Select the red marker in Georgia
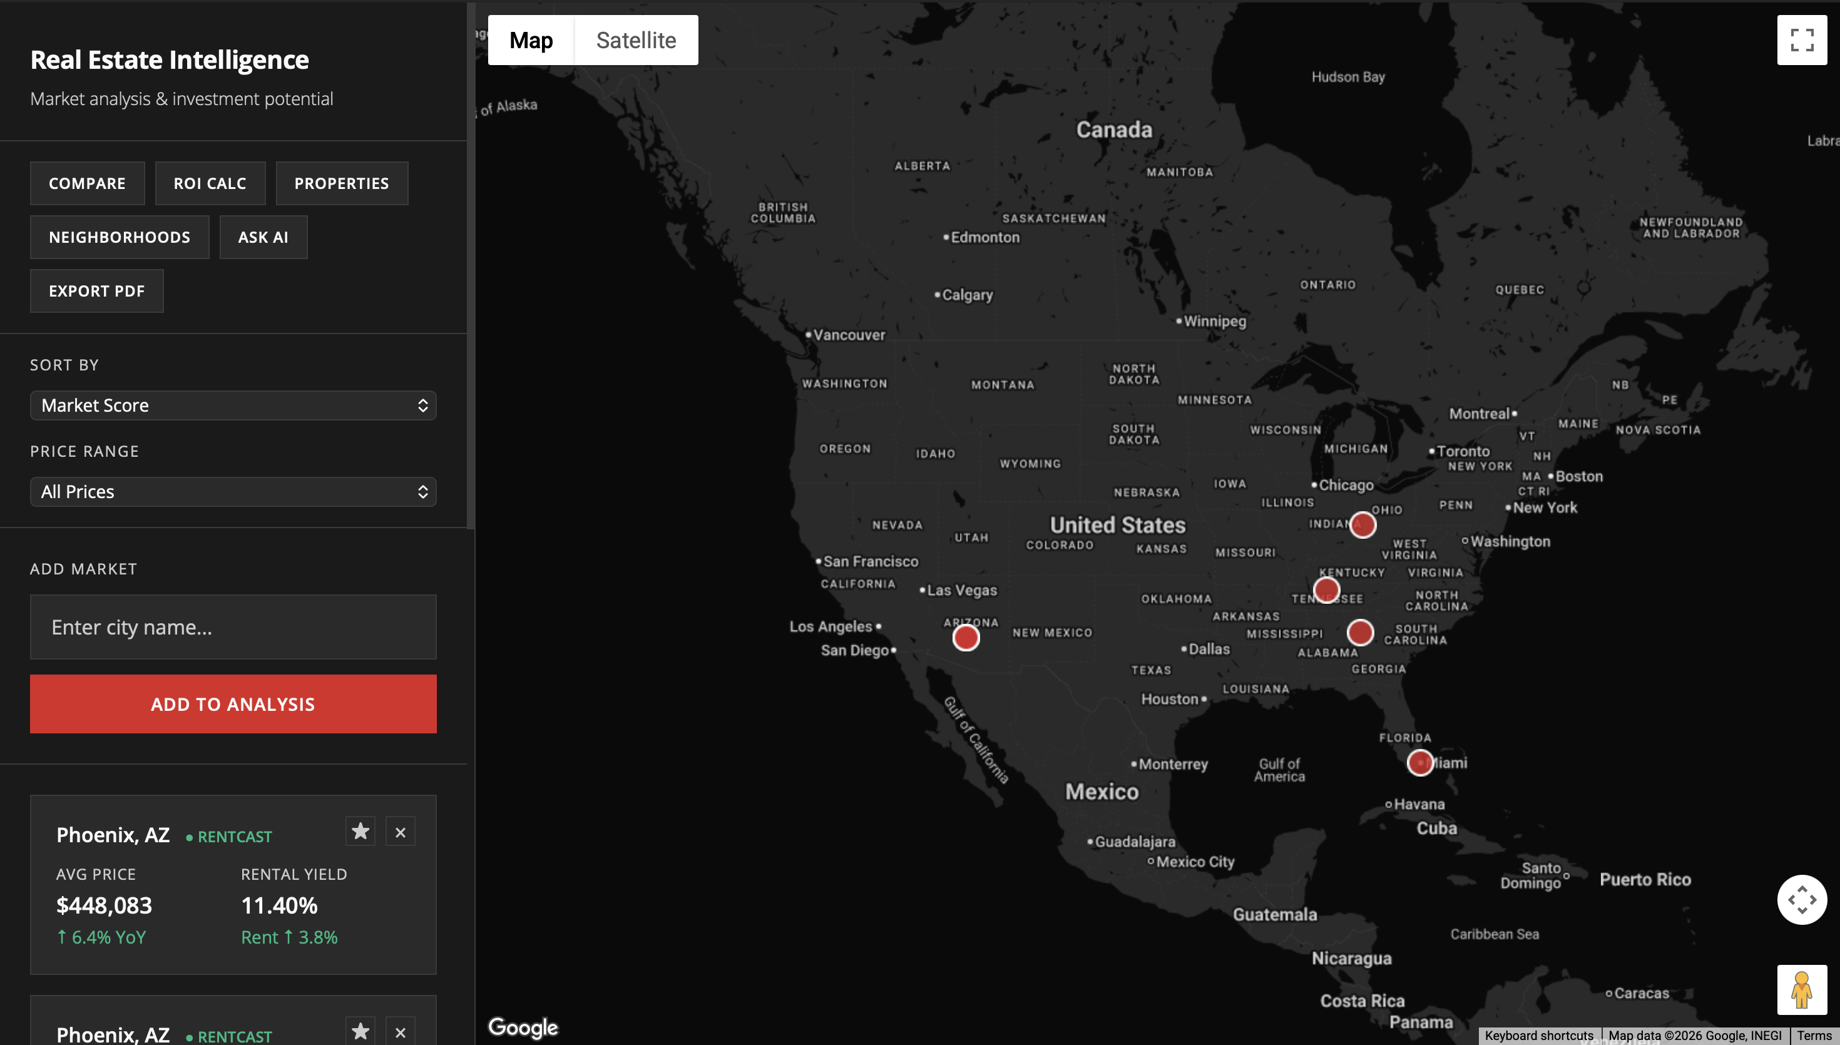Screen dimensions: 1840x1045 1360,632
